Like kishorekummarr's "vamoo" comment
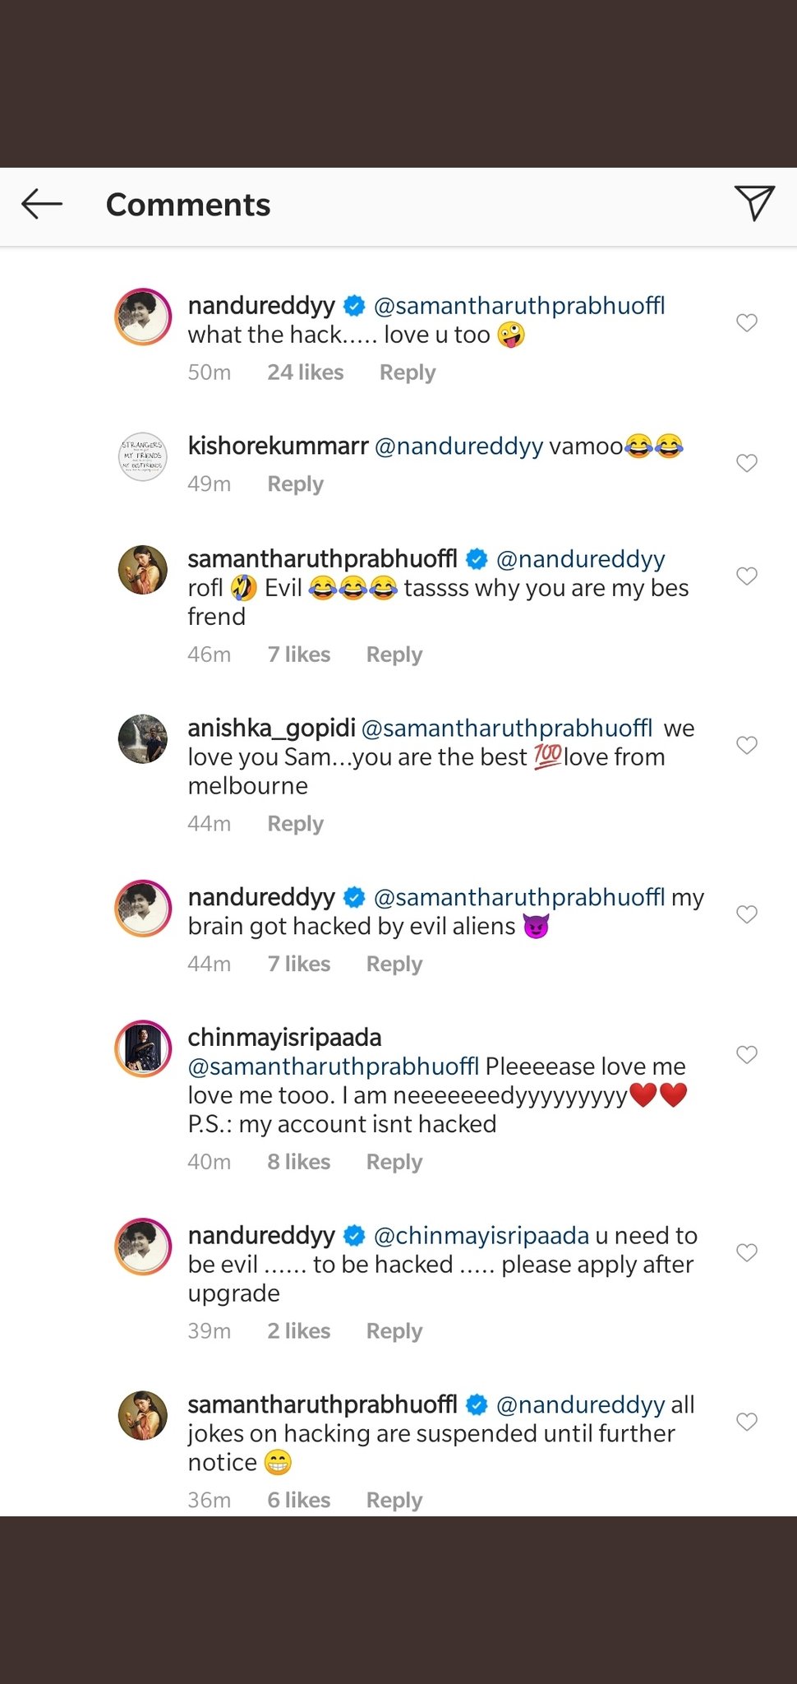 [x=746, y=463]
